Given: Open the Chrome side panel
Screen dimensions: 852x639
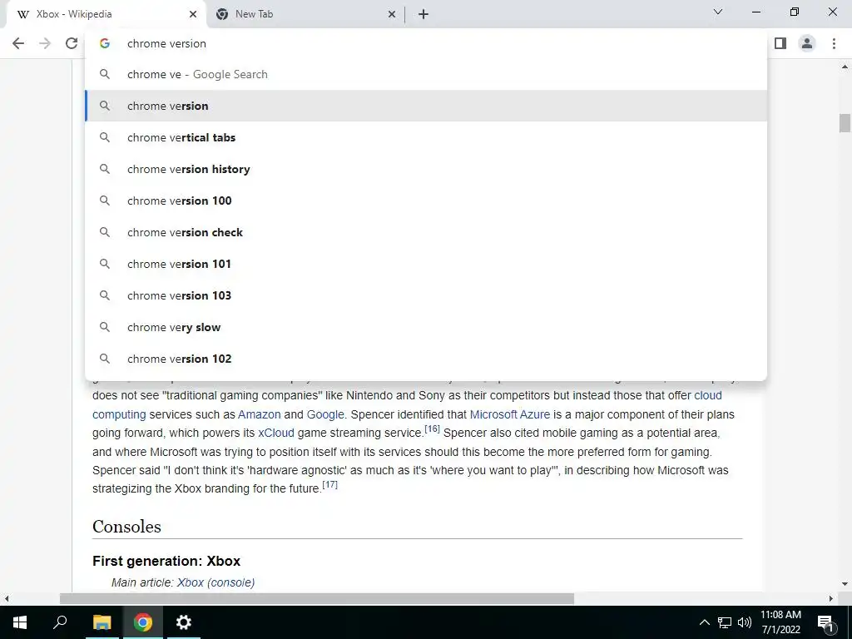Looking at the screenshot, I should [780, 43].
